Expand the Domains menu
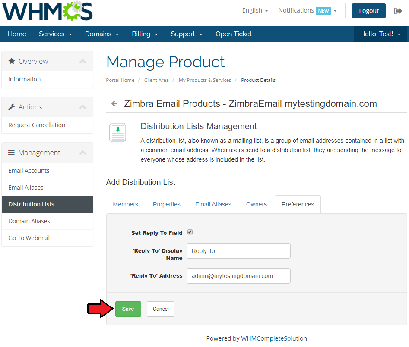The image size is (409, 347). coord(102,34)
